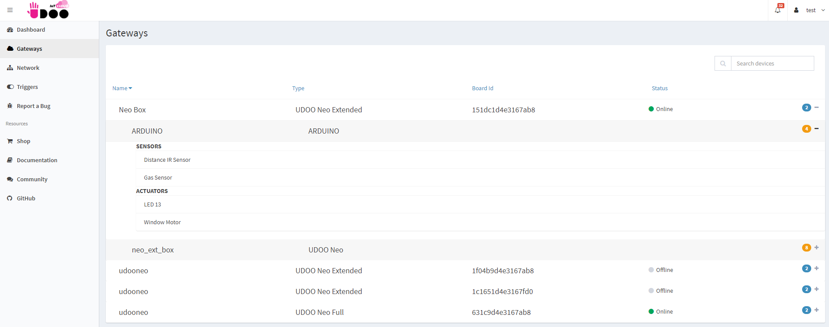829x327 pixels.
Task: Open the notifications bell
Action: (x=778, y=10)
